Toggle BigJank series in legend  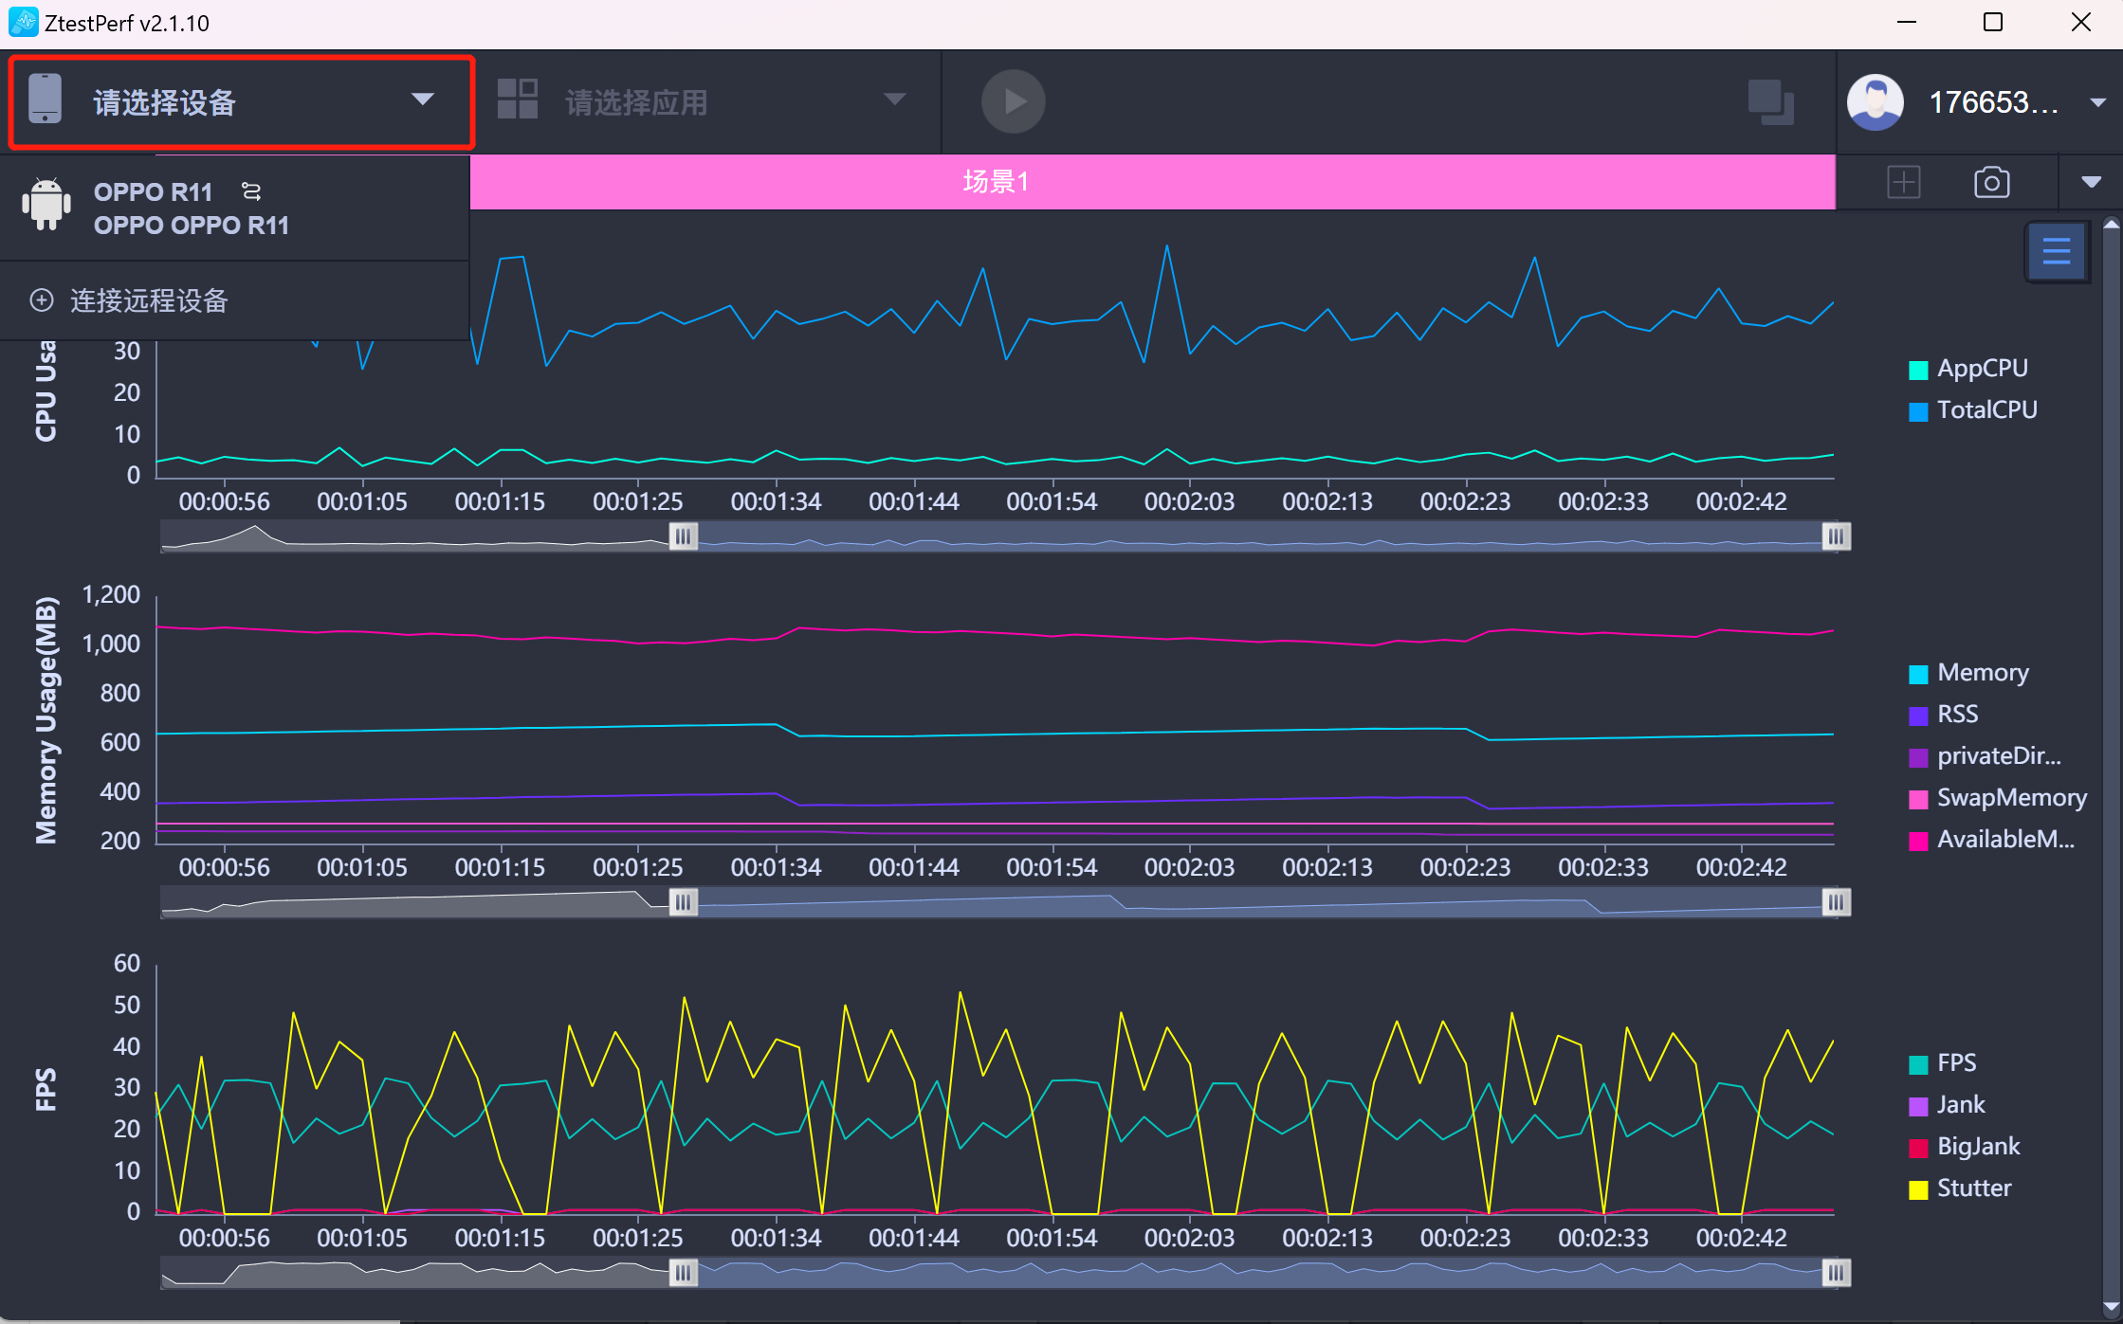point(1964,1147)
